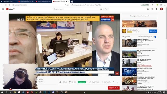Dislike the video with thumbs down

coord(73,82)
